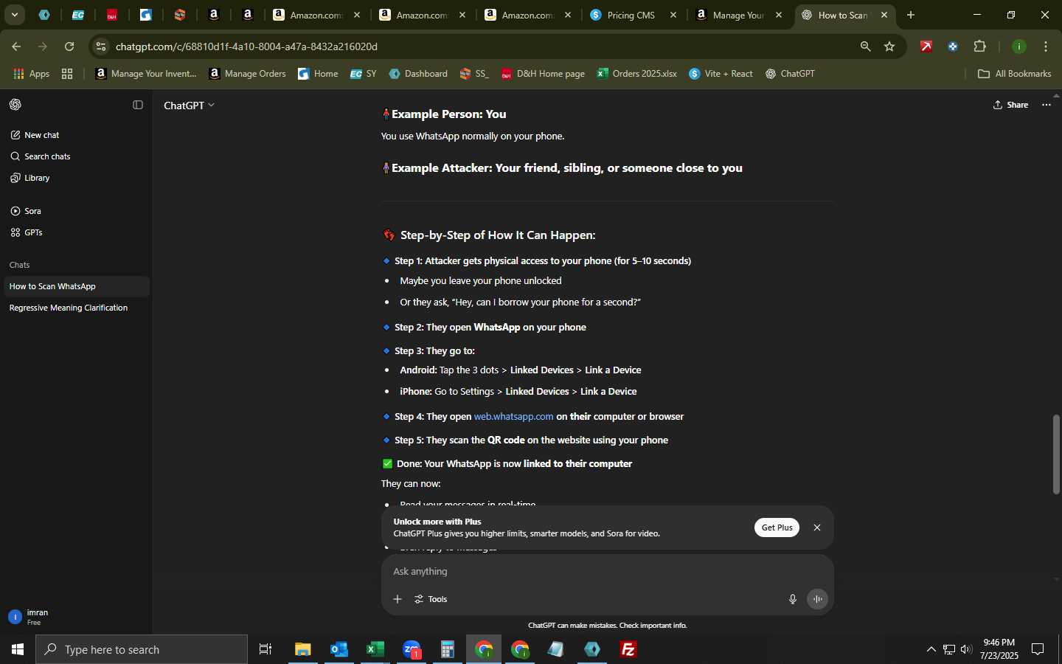Open the Tools menu in the composer
This screenshot has height=664, width=1062.
point(431,599)
